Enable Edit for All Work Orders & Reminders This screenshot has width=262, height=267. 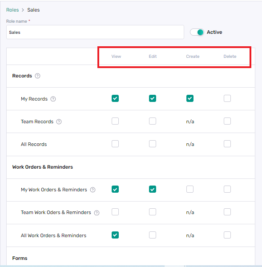pyautogui.click(x=153, y=235)
